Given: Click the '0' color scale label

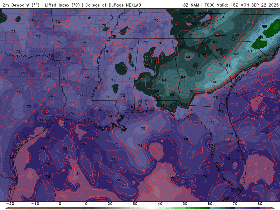Looking at the screenshot, I should (x=60, y=204).
